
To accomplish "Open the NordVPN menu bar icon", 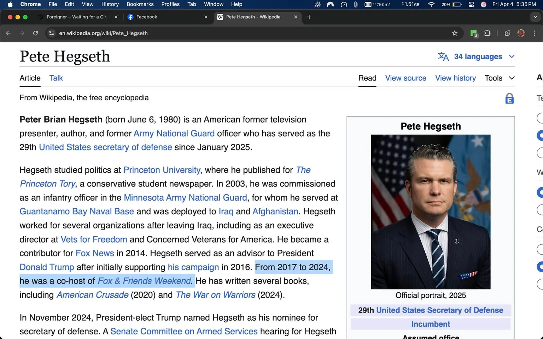I will 330,4.
